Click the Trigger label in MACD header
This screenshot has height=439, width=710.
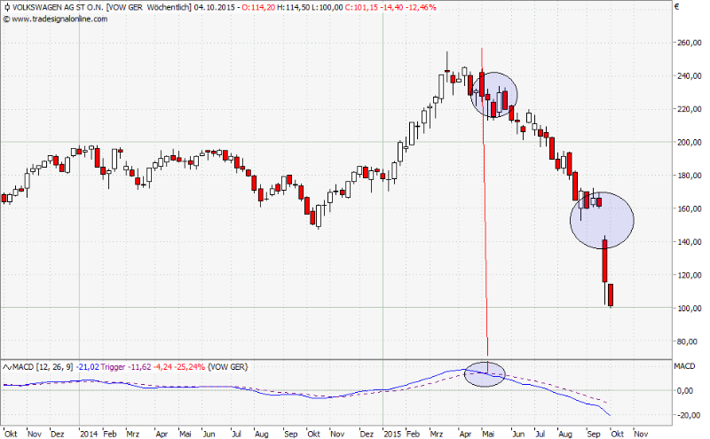coord(113,365)
